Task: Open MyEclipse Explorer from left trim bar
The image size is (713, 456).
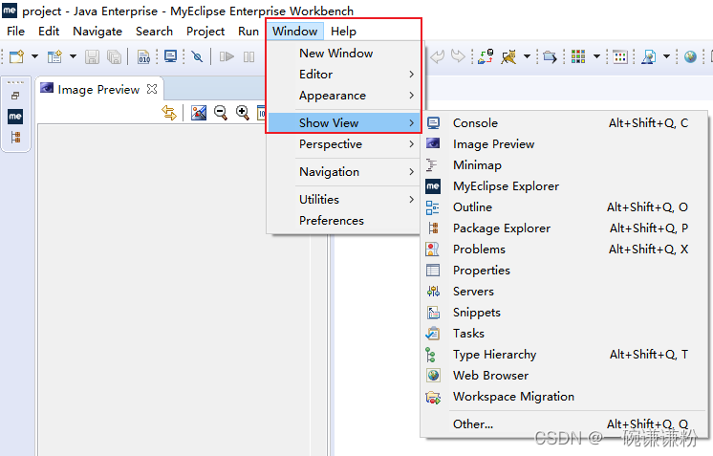Action: pos(15,117)
